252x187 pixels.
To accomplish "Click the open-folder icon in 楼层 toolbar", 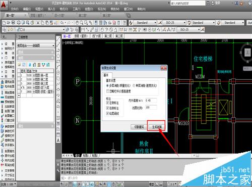I will pyautogui.click(x=19, y=65).
